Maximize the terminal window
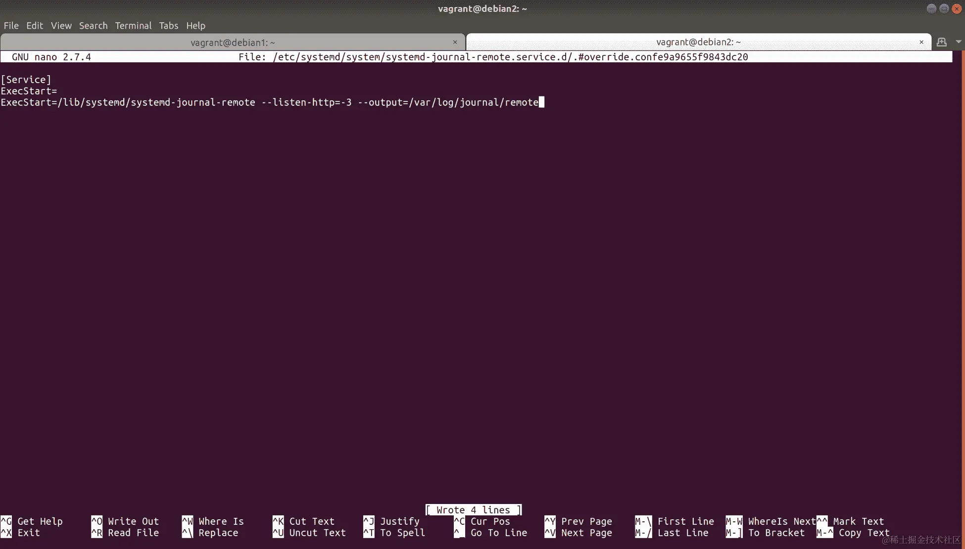The width and height of the screenshot is (965, 549). point(944,8)
